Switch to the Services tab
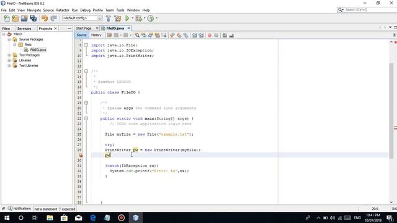Image resolution: width=397 pixels, height=223 pixels. click(x=24, y=28)
